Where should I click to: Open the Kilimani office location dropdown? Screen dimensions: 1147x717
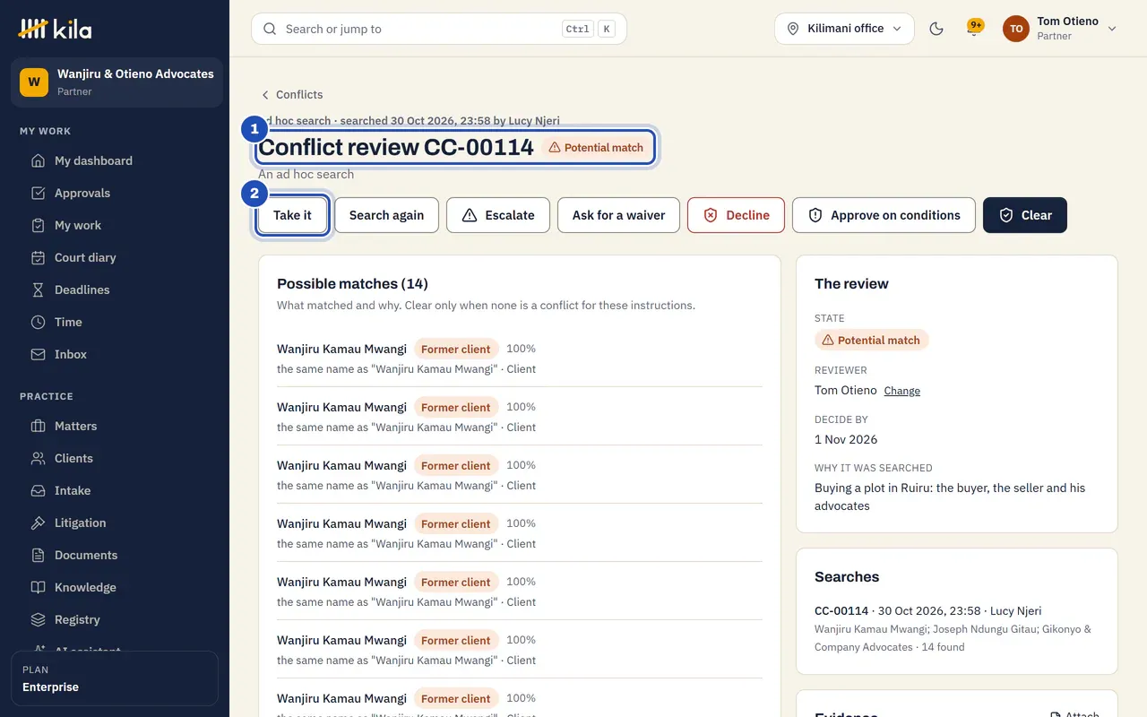(844, 29)
